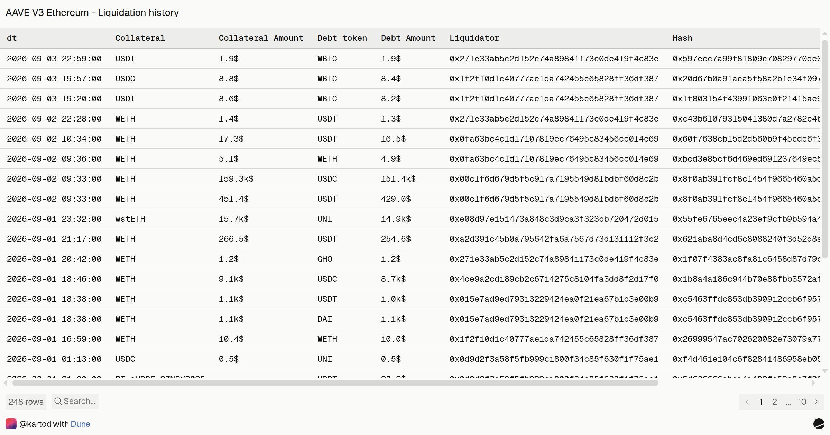830x435 pixels.
Task: Click debt amount 254.6$
Action: (396, 239)
